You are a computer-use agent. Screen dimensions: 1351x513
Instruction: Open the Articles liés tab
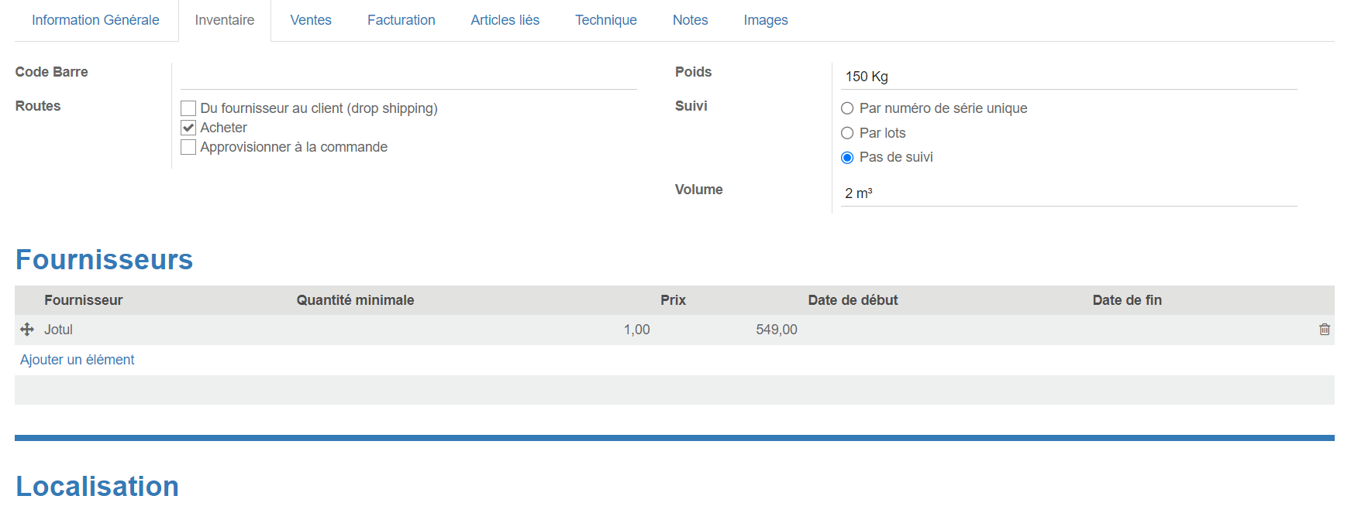(x=505, y=20)
